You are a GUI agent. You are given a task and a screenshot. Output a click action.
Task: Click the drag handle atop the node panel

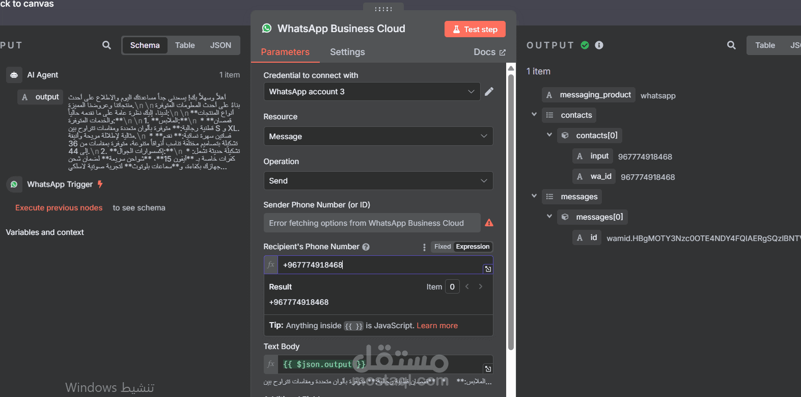pyautogui.click(x=383, y=9)
